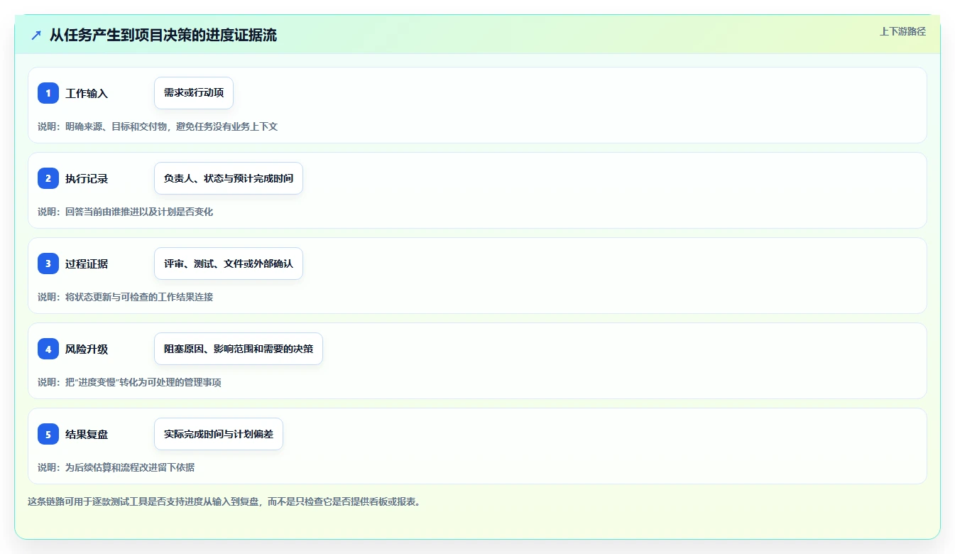Click the 上下游路径 label
This screenshot has height=554, width=955.
902,31
